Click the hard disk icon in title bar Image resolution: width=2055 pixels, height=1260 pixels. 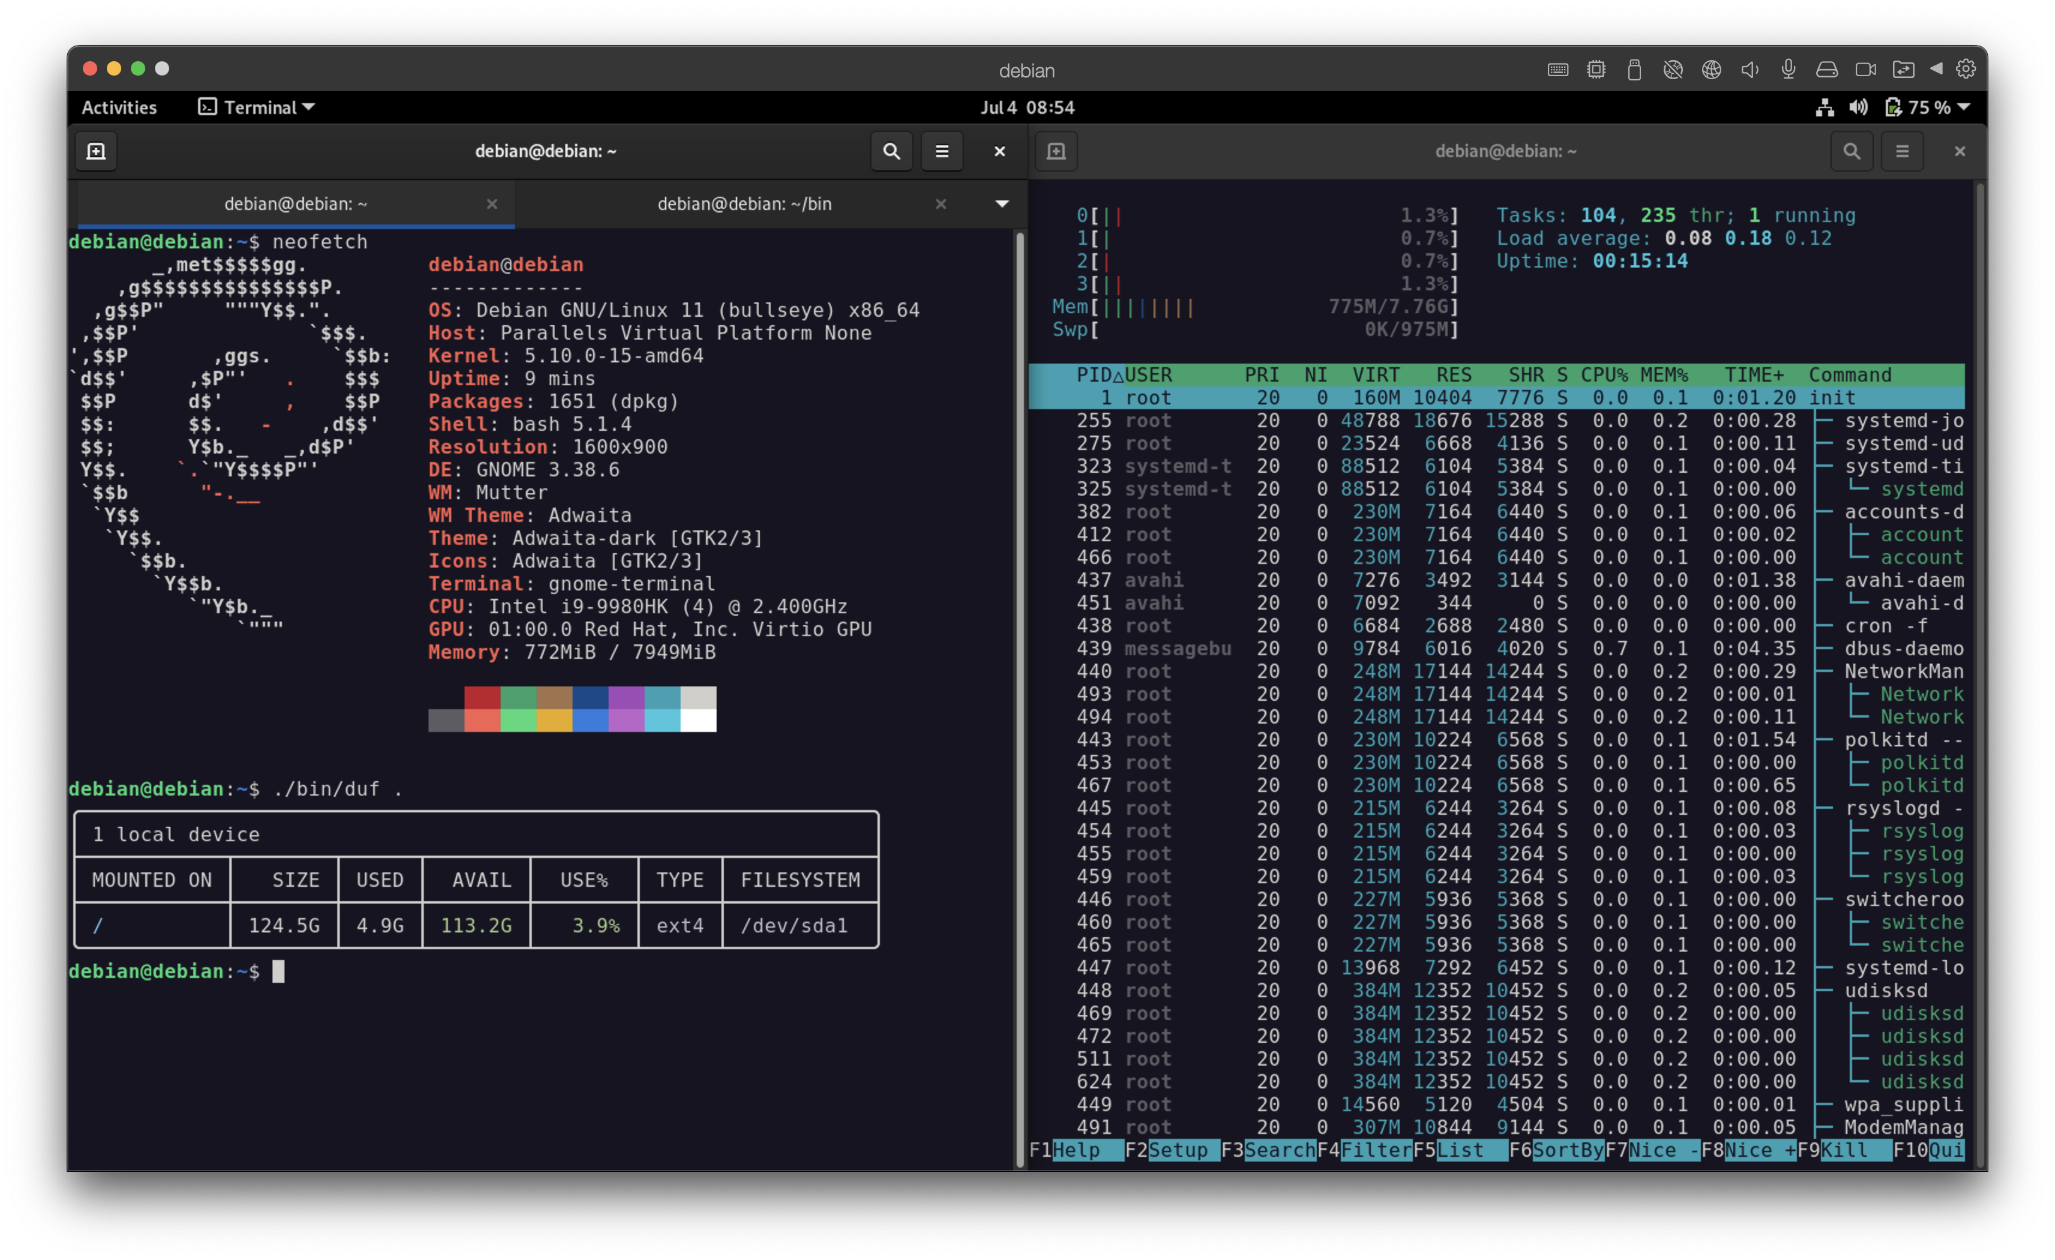pyautogui.click(x=1826, y=70)
